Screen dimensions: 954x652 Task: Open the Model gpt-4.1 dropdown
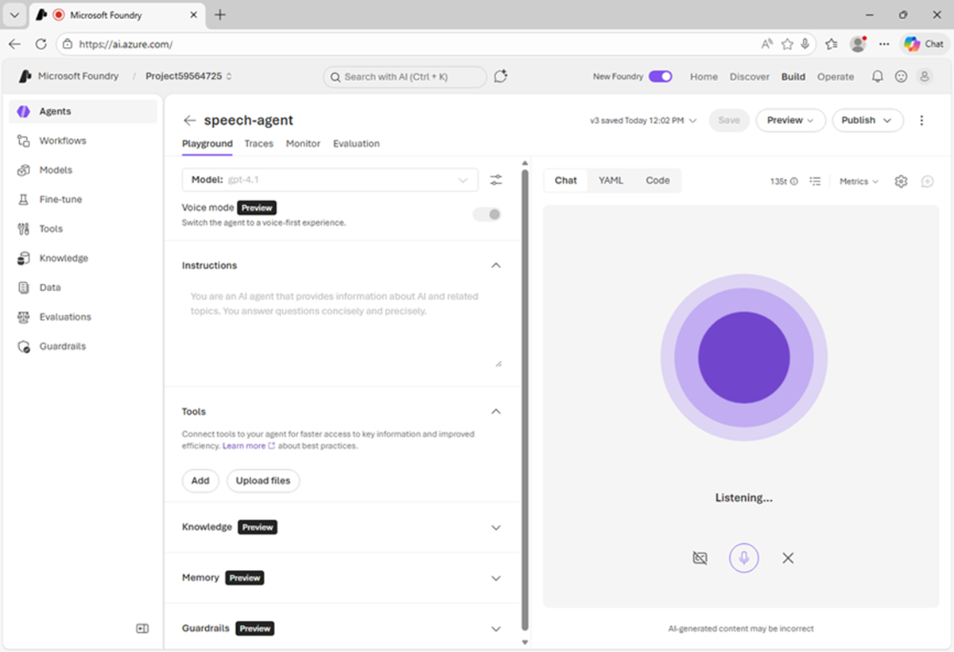(x=330, y=180)
